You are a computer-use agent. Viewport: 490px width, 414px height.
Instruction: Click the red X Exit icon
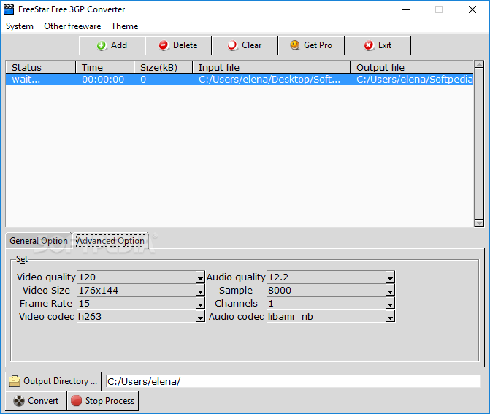point(369,45)
